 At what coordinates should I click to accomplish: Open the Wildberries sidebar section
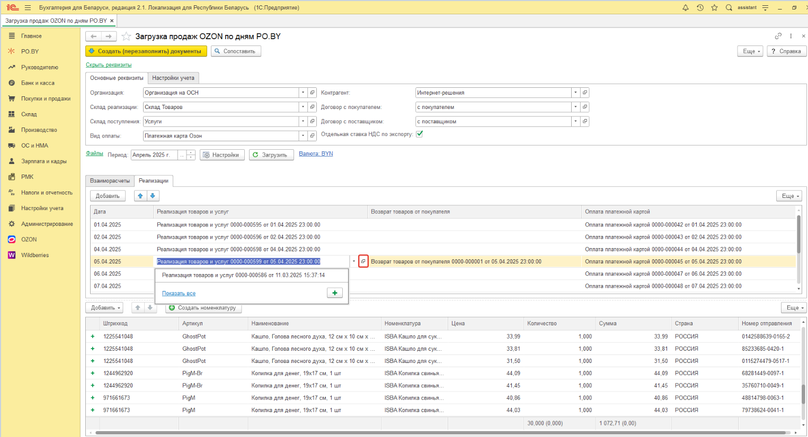35,255
